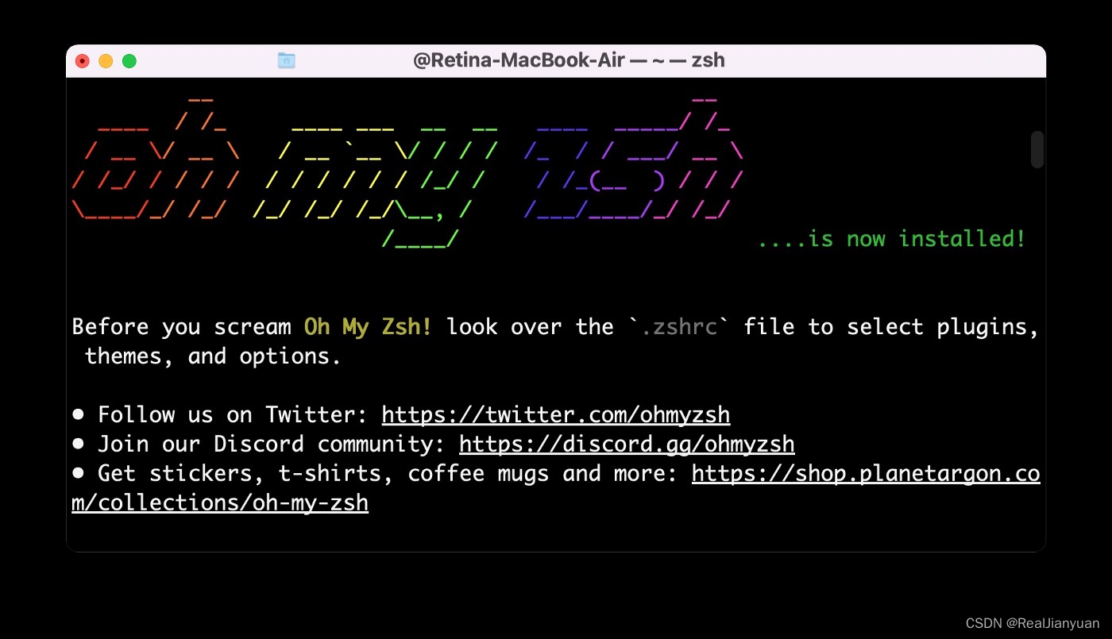Click the '....is now installed!' green text
This screenshot has height=639, width=1112.
(x=892, y=239)
